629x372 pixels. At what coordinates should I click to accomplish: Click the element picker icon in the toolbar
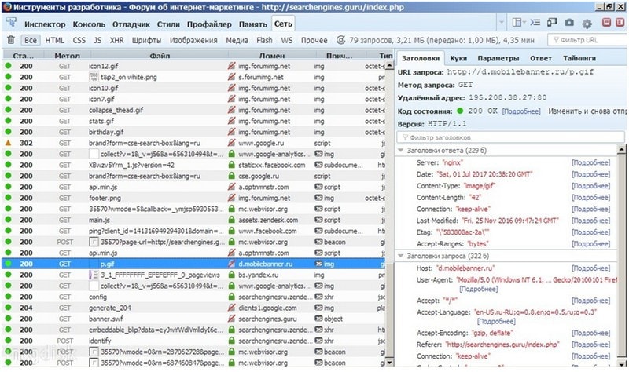click(11, 24)
